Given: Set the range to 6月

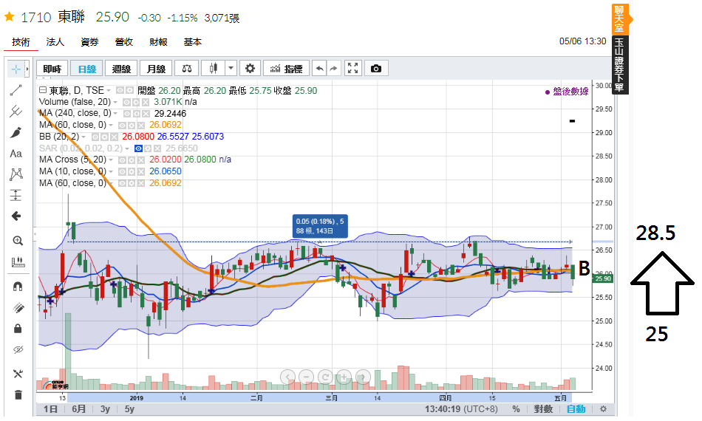Looking at the screenshot, I should tap(78, 409).
